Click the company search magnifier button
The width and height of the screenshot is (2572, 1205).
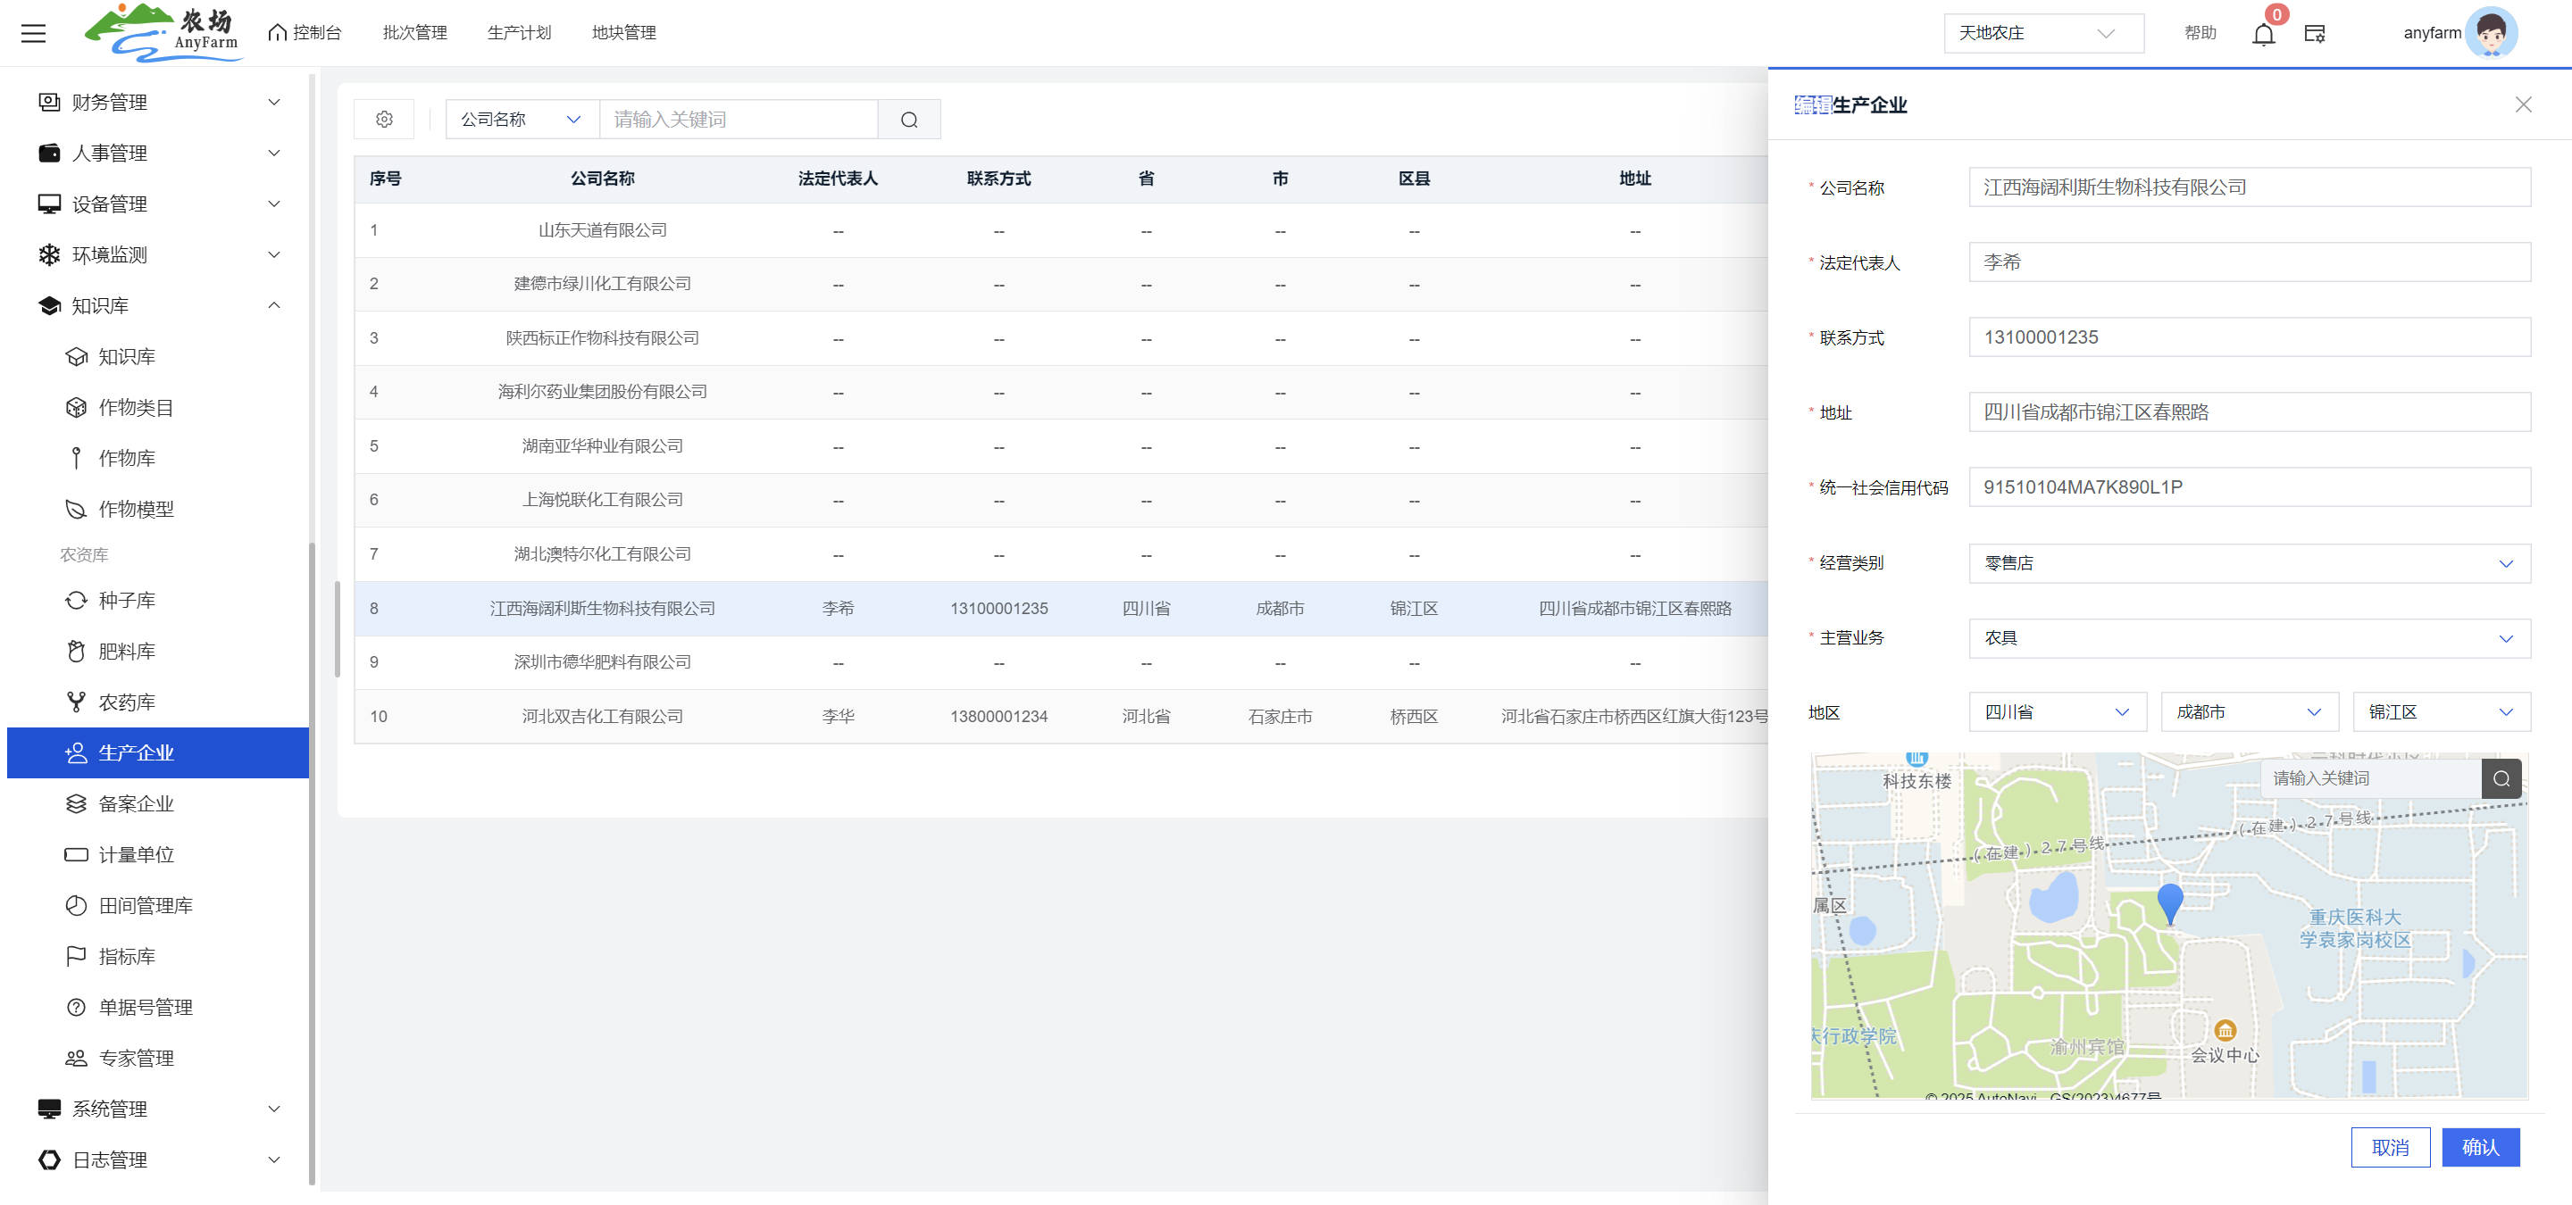(908, 120)
